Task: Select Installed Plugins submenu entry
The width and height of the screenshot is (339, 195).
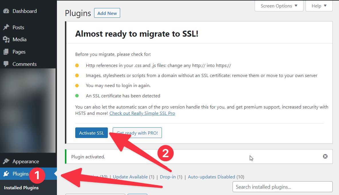Action: pyautogui.click(x=21, y=188)
